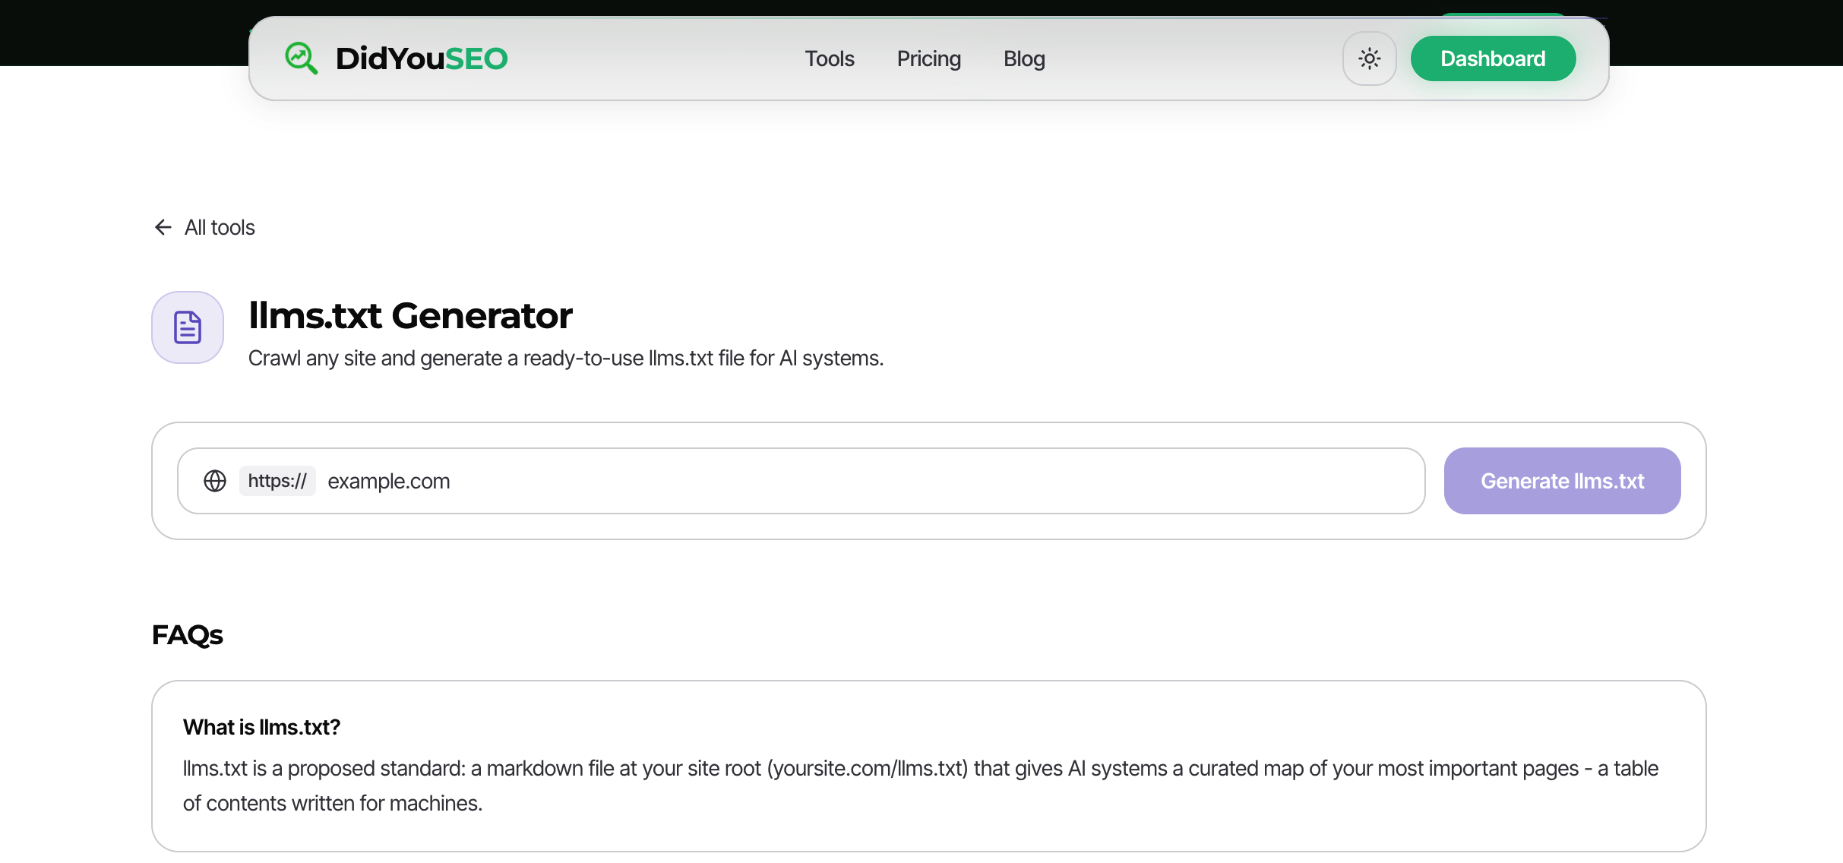The height and width of the screenshot is (863, 1843).
Task: Open the green Dashboard button
Action: [1493, 58]
